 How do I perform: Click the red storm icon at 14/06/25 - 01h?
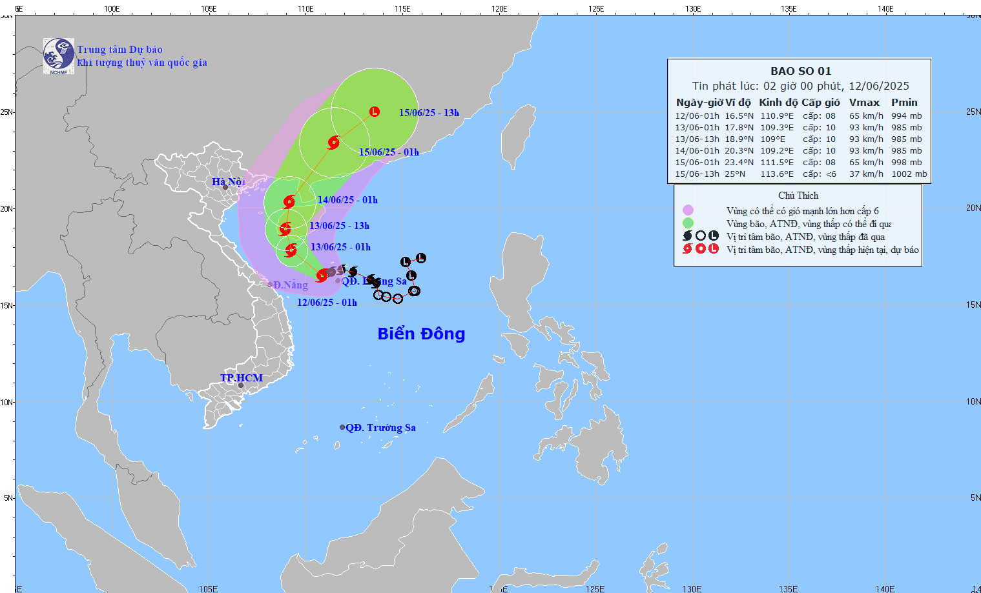pyautogui.click(x=289, y=202)
